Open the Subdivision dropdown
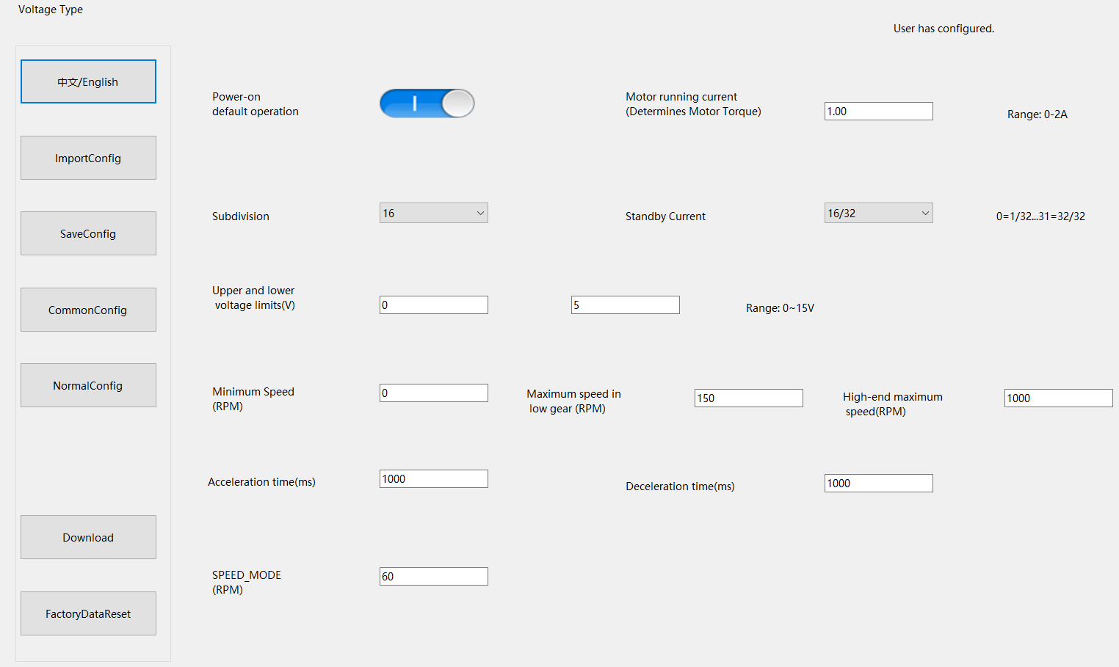The image size is (1119, 667). pyautogui.click(x=433, y=213)
